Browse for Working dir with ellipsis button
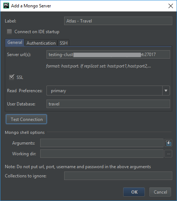This screenshot has width=177, height=201. point(168,153)
